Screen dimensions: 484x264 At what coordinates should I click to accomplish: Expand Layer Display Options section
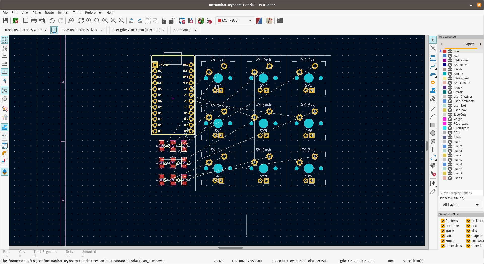click(457, 193)
